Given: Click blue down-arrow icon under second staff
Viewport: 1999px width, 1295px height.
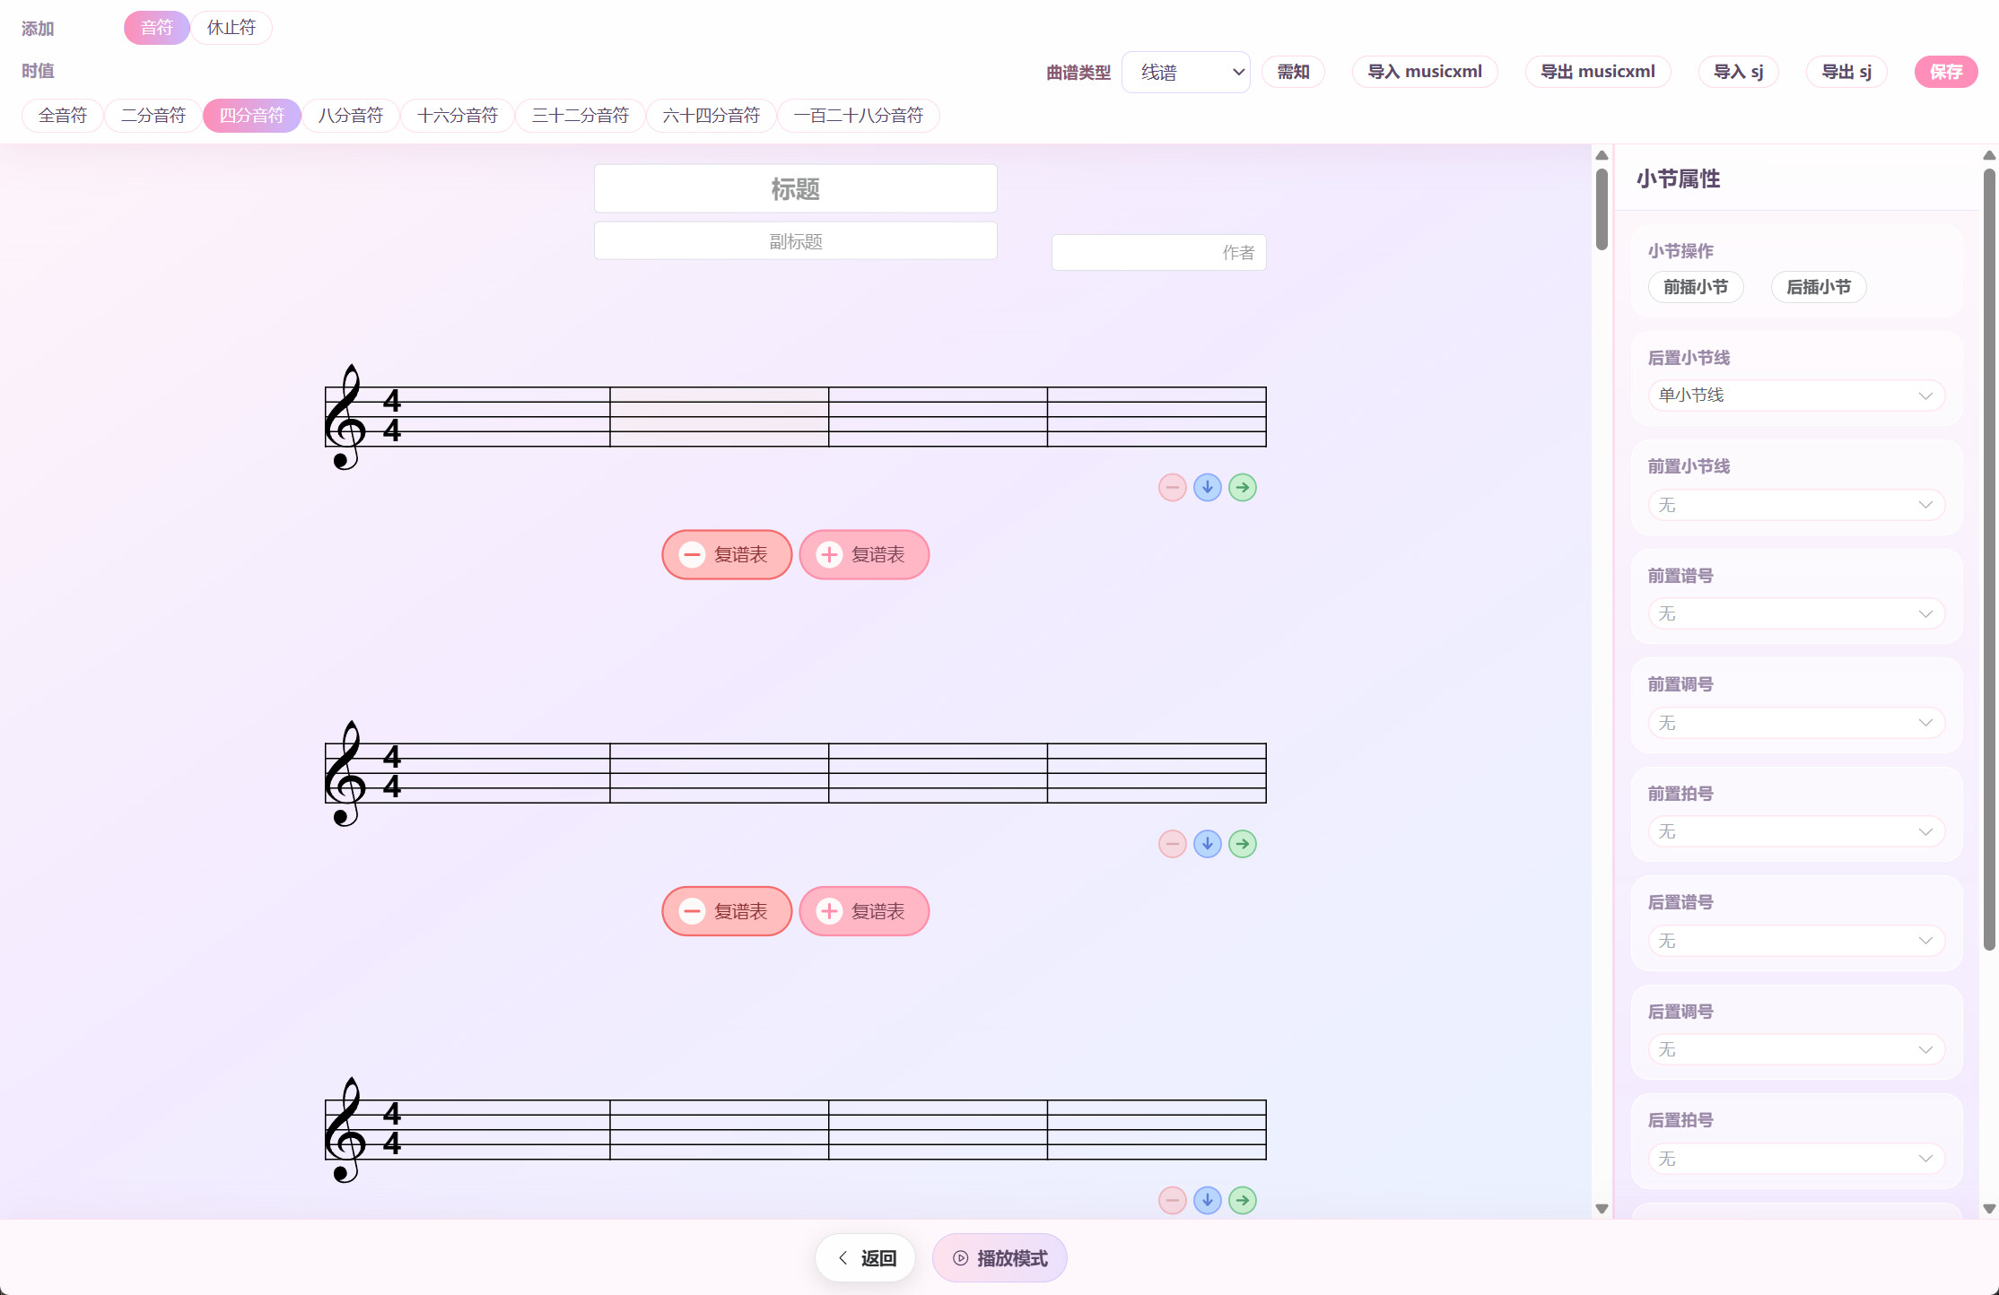Looking at the screenshot, I should [x=1207, y=844].
